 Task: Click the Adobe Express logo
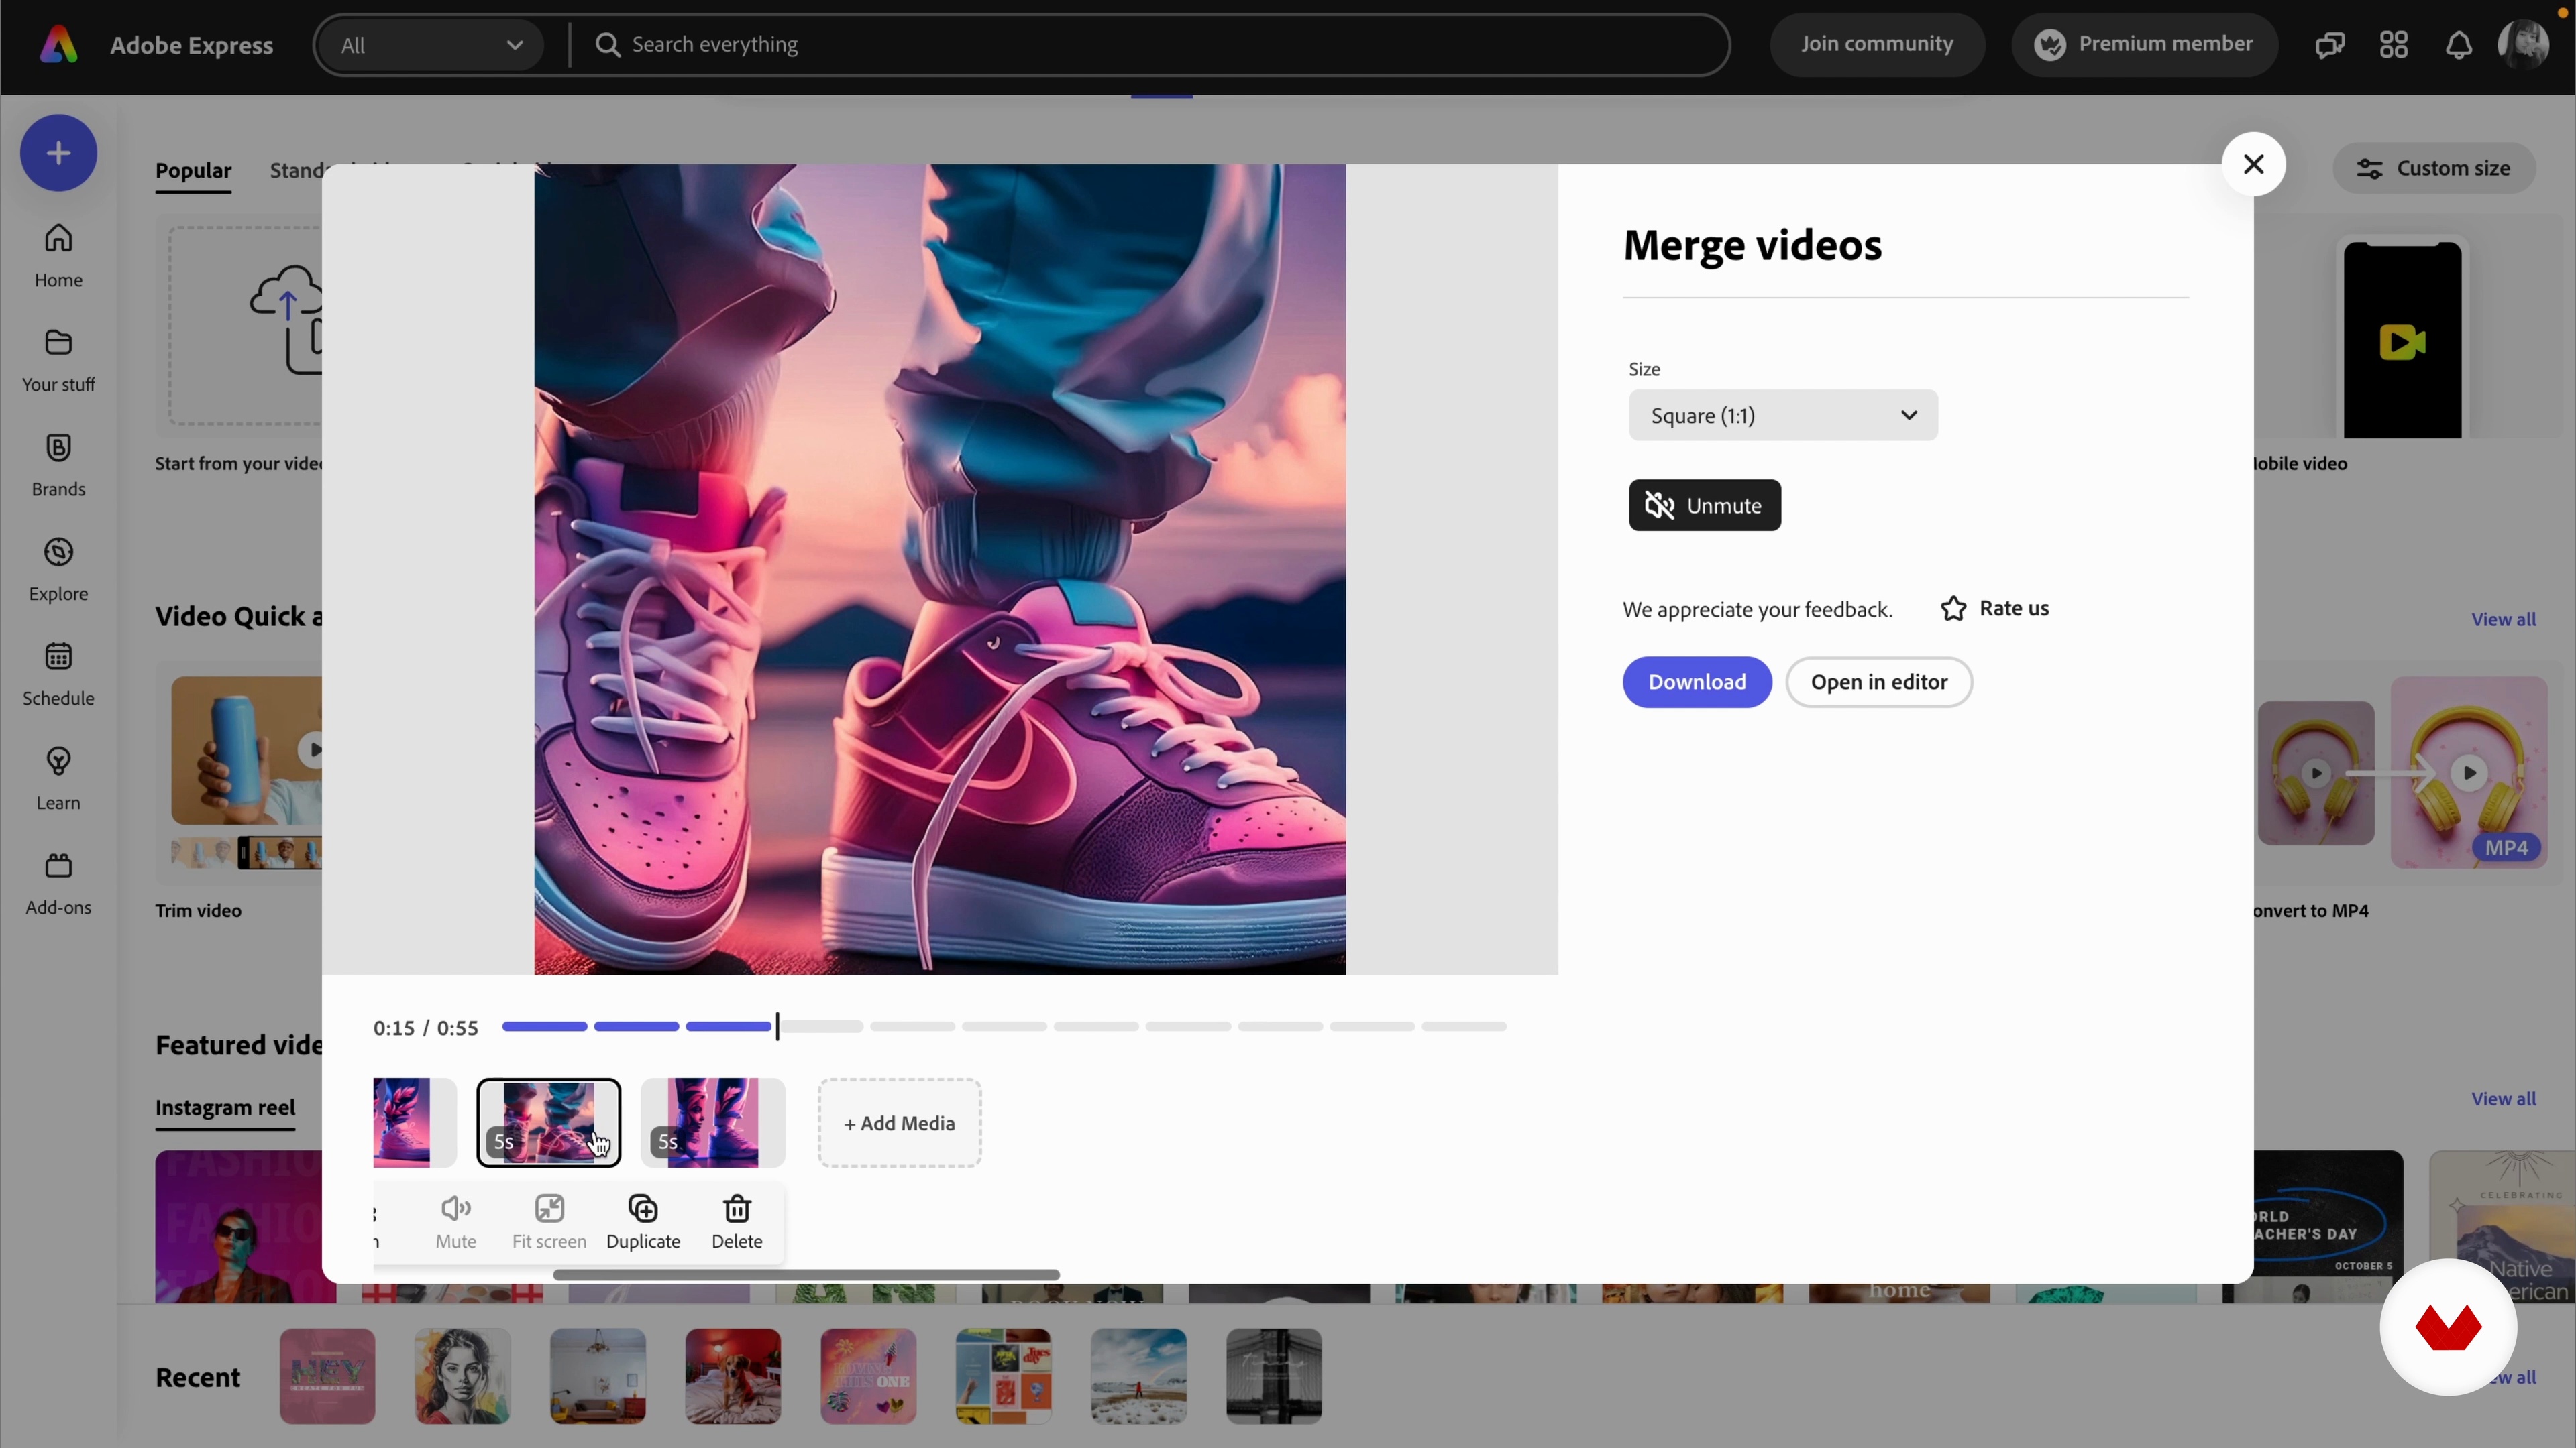tap(58, 45)
